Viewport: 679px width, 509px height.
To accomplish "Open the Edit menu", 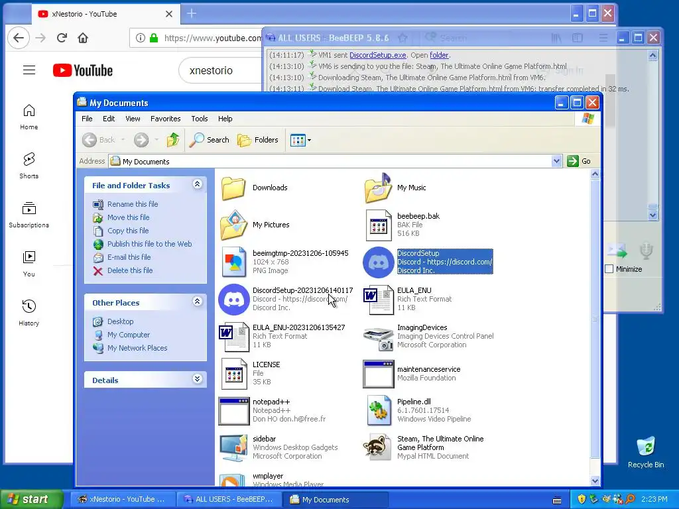I will coord(109,119).
